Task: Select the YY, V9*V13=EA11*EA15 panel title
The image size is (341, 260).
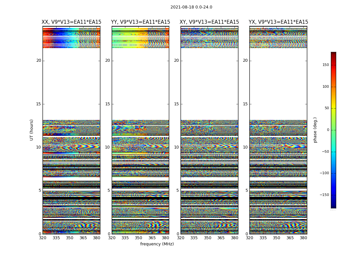Action: [141, 22]
